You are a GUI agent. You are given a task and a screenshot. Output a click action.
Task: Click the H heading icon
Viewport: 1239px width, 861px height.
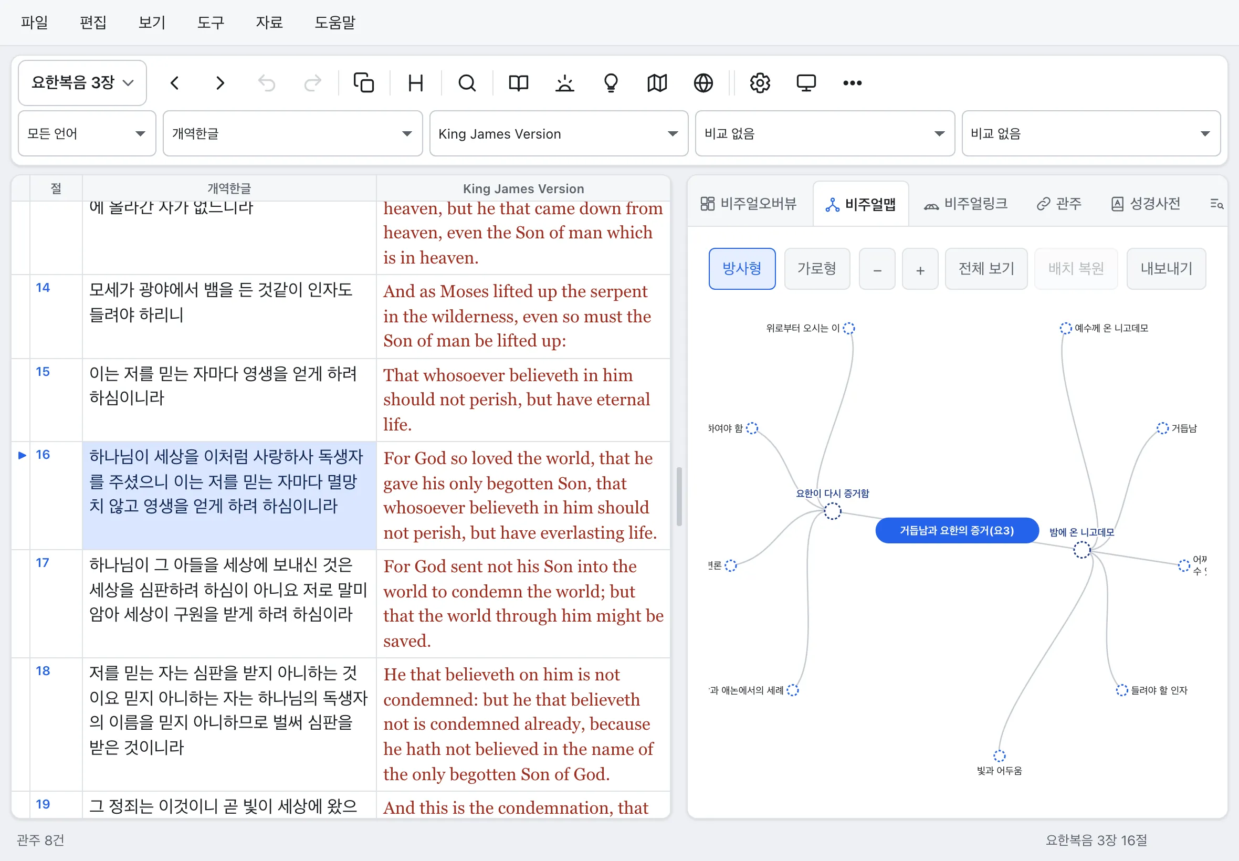coord(416,83)
